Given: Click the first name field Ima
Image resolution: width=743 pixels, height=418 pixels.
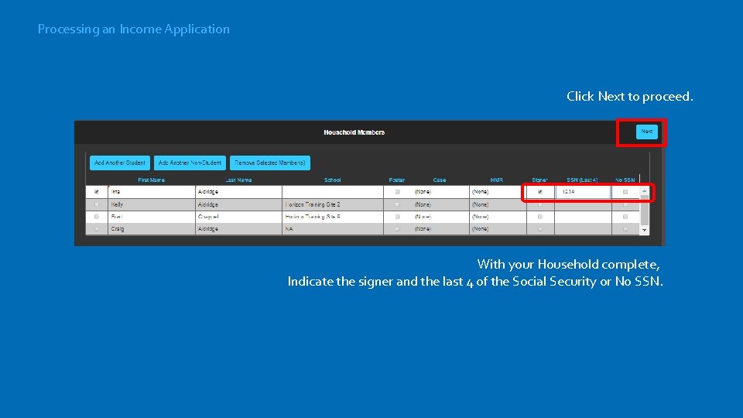Looking at the screenshot, I should 151,192.
